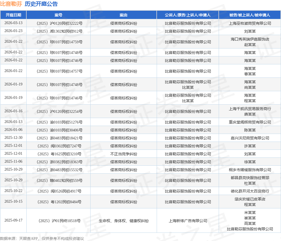This screenshot has width=281, height=241.
Task: Select the 案号 column header
Action: pos(58,15)
